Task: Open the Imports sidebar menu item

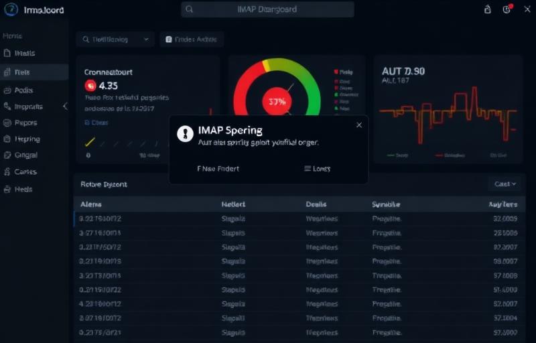Action: pos(28,106)
